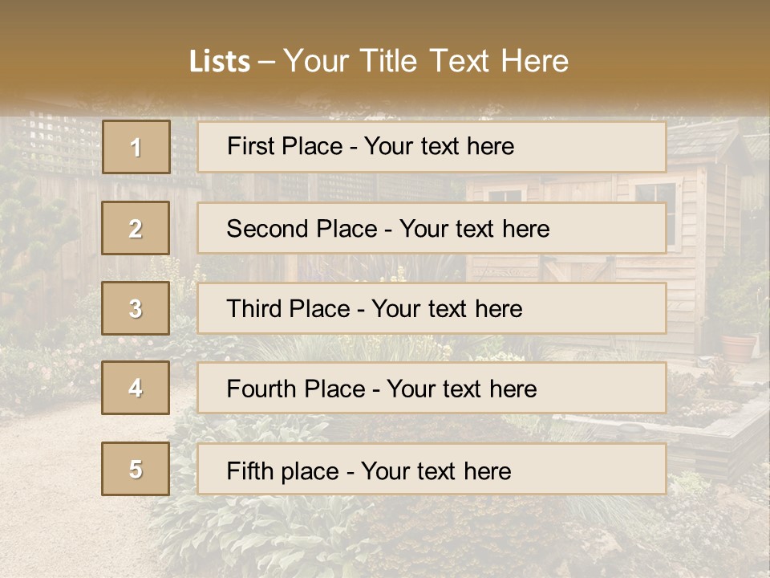Click the First Place text bar
The height and width of the screenshot is (578, 770).
pos(432,147)
